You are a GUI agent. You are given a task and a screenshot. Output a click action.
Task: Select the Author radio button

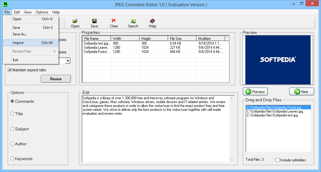tap(12, 144)
